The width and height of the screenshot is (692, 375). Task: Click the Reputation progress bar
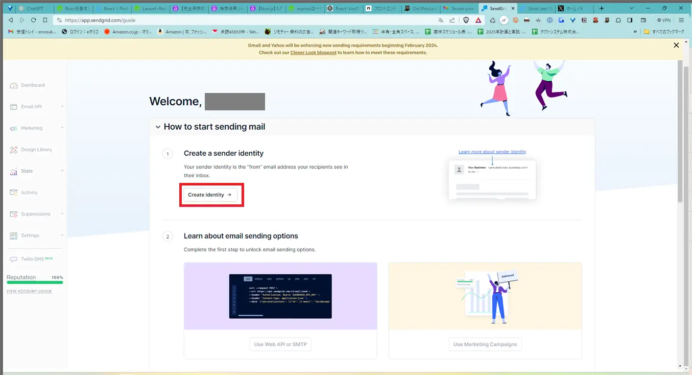35,284
